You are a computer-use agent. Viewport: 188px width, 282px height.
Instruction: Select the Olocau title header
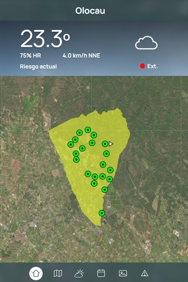[x=90, y=11]
